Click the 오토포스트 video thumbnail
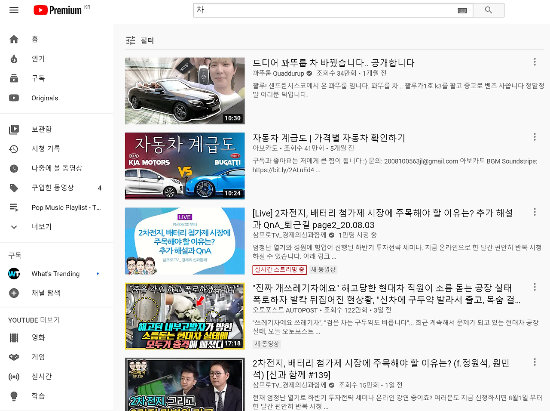Image resolution: width=550 pixels, height=411 pixels. tap(184, 316)
